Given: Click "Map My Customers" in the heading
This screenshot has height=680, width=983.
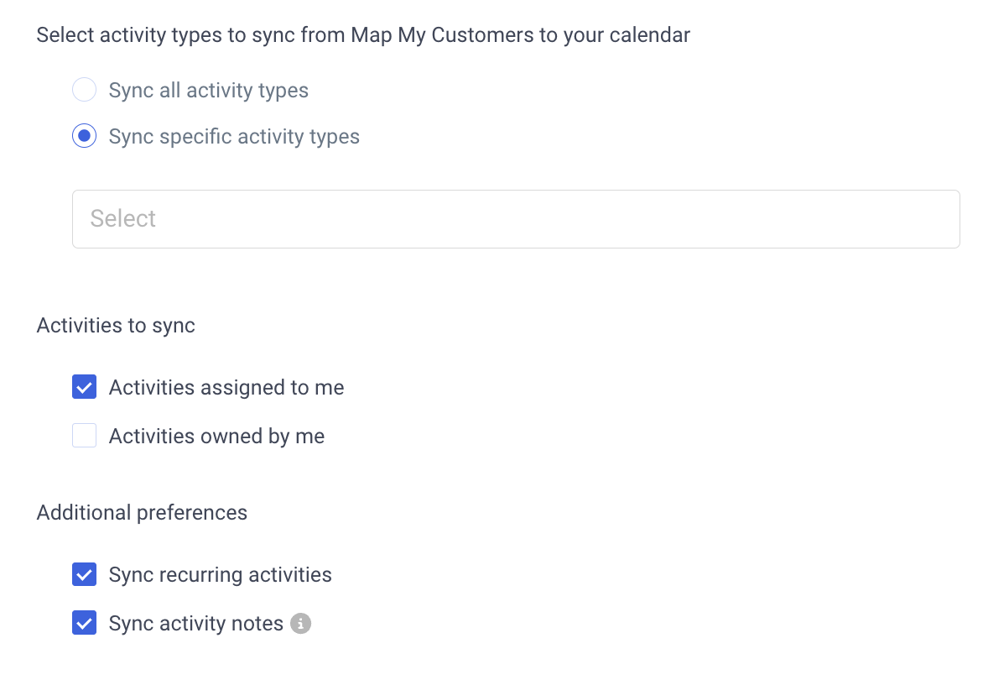Looking at the screenshot, I should [x=442, y=35].
